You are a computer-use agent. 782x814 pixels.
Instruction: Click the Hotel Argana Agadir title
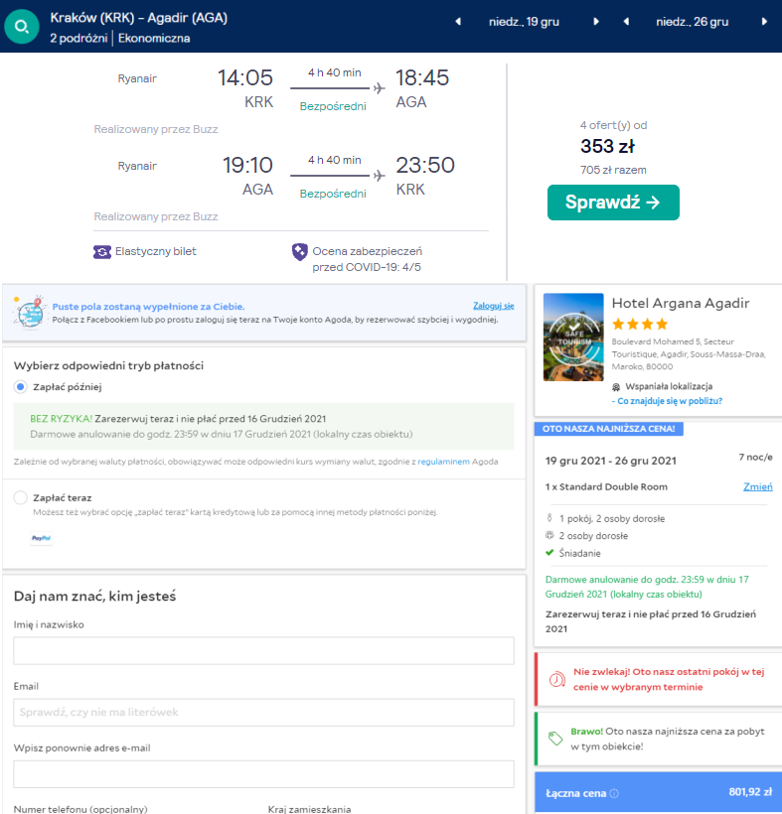click(x=681, y=303)
